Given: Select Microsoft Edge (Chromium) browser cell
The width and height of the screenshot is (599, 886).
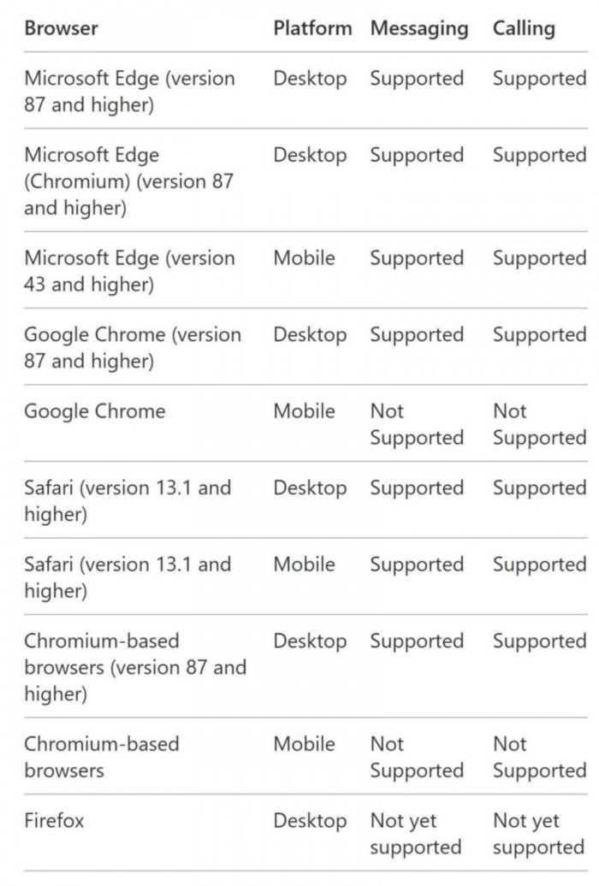Looking at the screenshot, I should [129, 180].
